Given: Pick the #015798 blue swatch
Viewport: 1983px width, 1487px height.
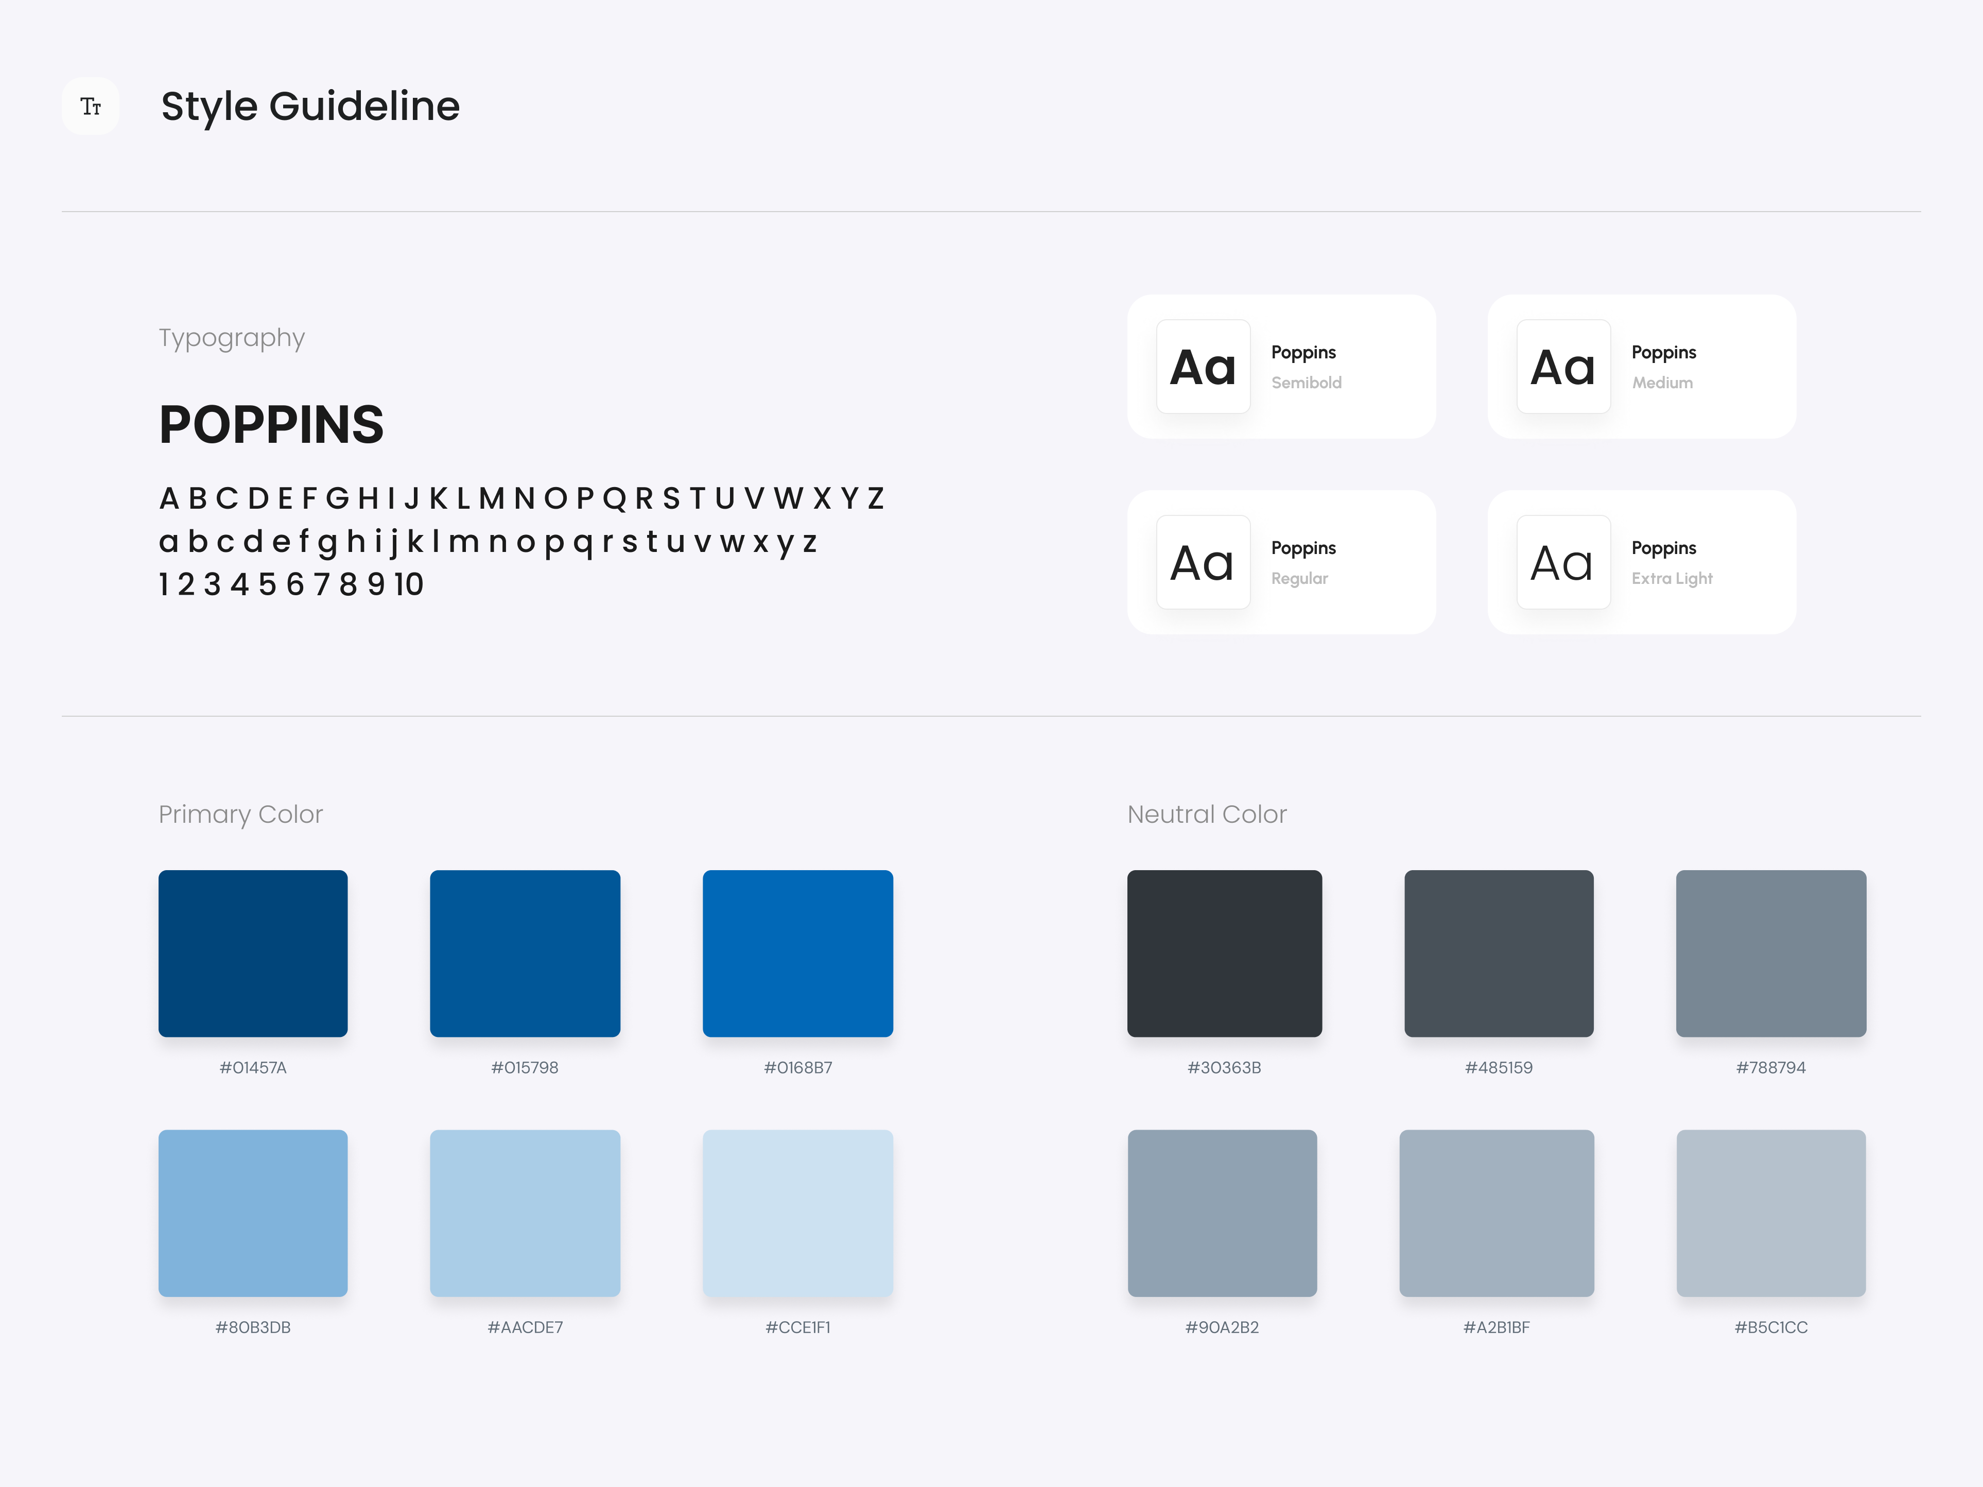Looking at the screenshot, I should 525,954.
